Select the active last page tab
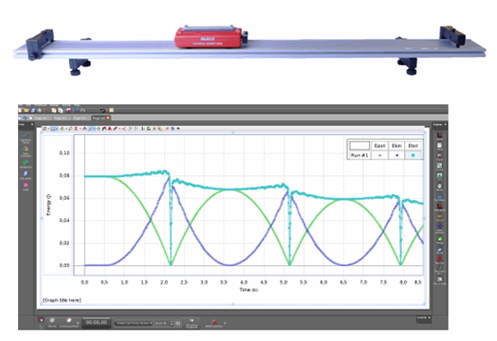 pos(100,118)
